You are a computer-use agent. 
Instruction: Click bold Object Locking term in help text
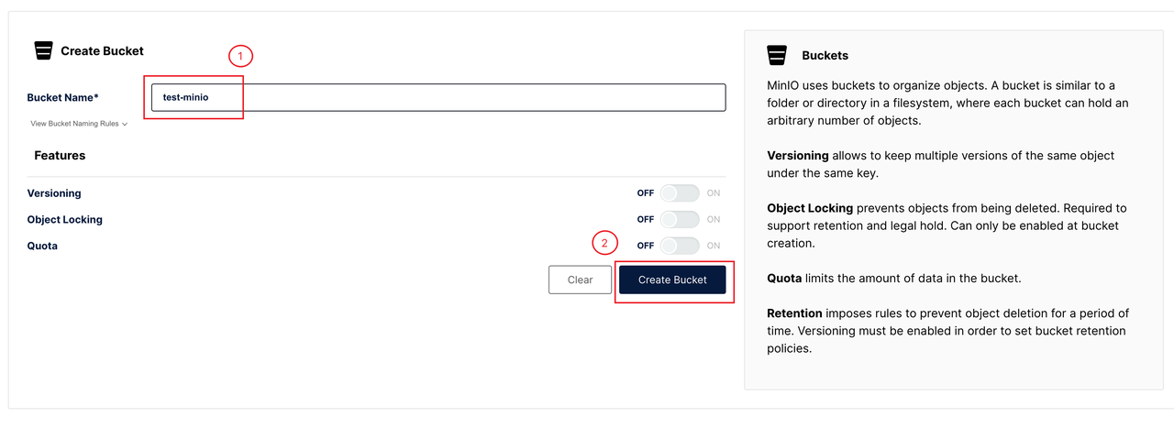[x=810, y=208]
